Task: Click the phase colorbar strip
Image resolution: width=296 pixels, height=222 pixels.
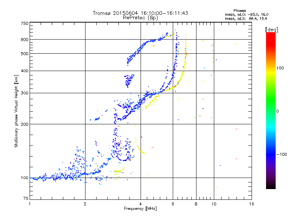Action: [x=271, y=110]
